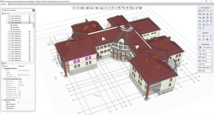Click the 0,00 offset input field
Screen dimensions: 214x115
(207, 64)
